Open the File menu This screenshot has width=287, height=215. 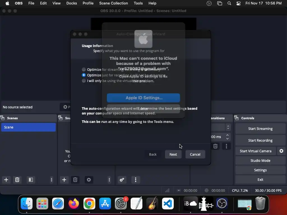tap(31, 3)
